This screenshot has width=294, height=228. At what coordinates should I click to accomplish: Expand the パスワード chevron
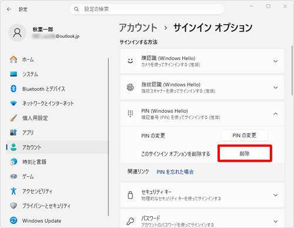pyautogui.click(x=276, y=222)
